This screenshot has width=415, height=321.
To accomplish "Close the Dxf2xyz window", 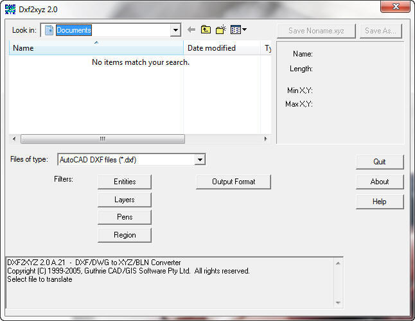I will tap(396, 6).
